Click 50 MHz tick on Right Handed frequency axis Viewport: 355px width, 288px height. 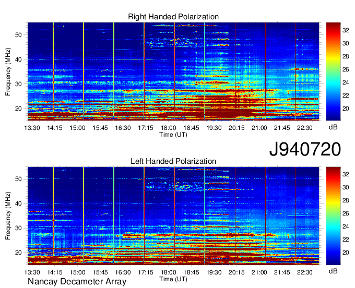tap(18, 35)
